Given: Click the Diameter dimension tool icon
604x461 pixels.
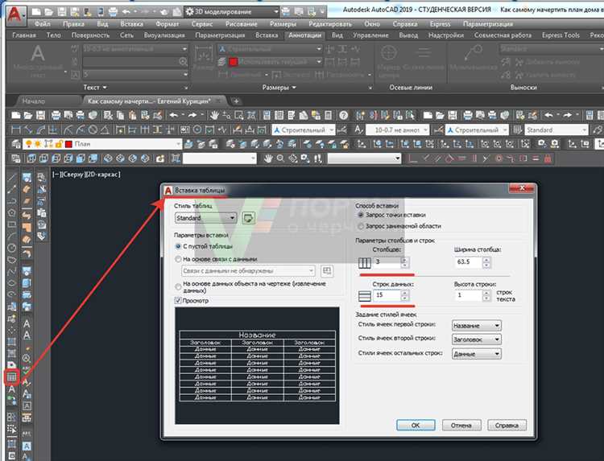Looking at the screenshot, I should click(x=93, y=130).
